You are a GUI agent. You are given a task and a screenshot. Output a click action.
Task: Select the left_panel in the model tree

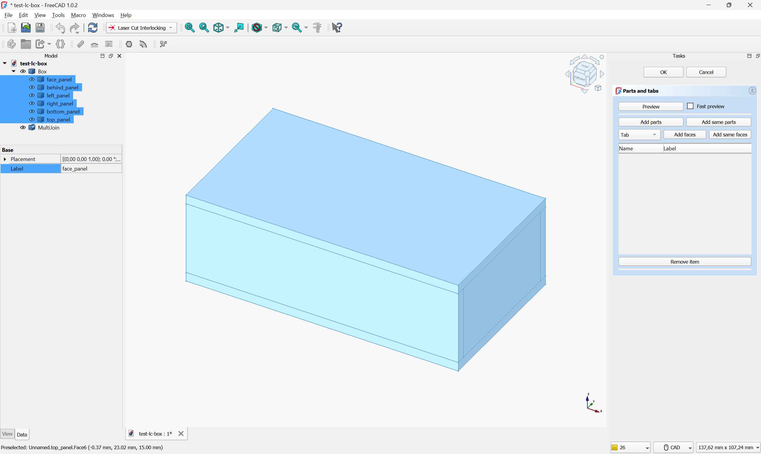point(58,95)
